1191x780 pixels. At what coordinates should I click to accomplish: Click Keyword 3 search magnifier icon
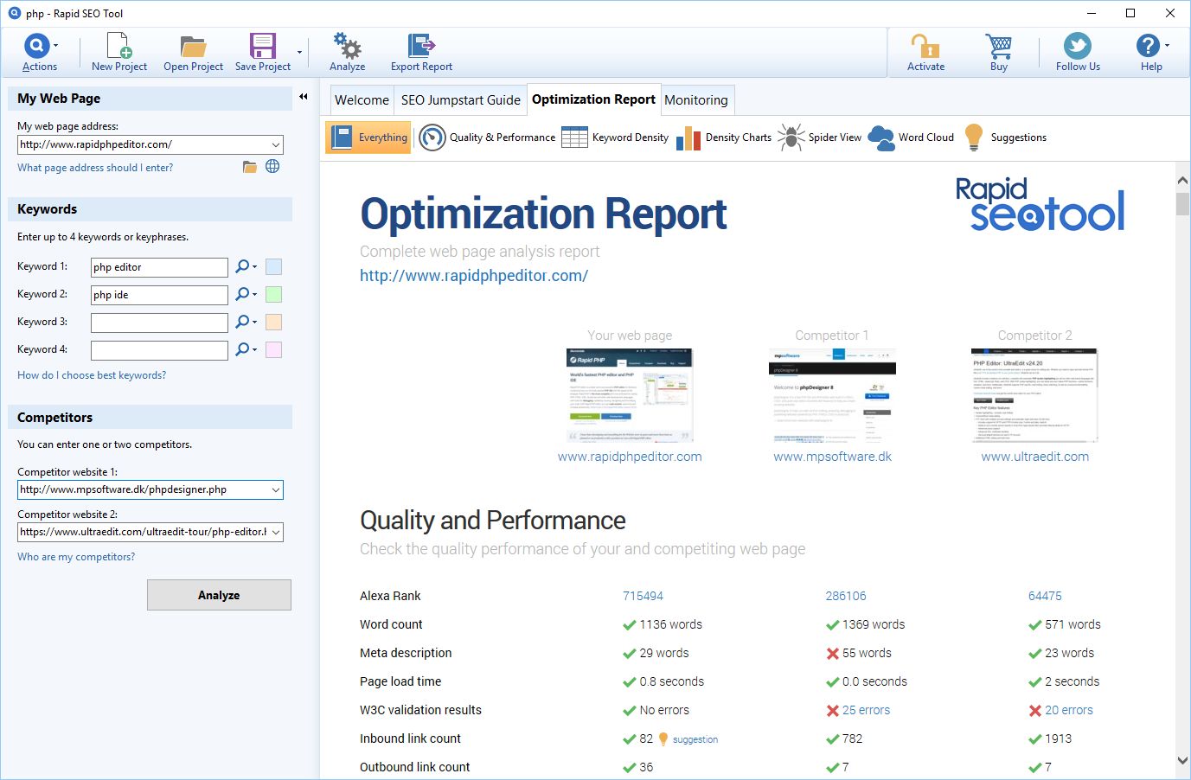coord(243,322)
